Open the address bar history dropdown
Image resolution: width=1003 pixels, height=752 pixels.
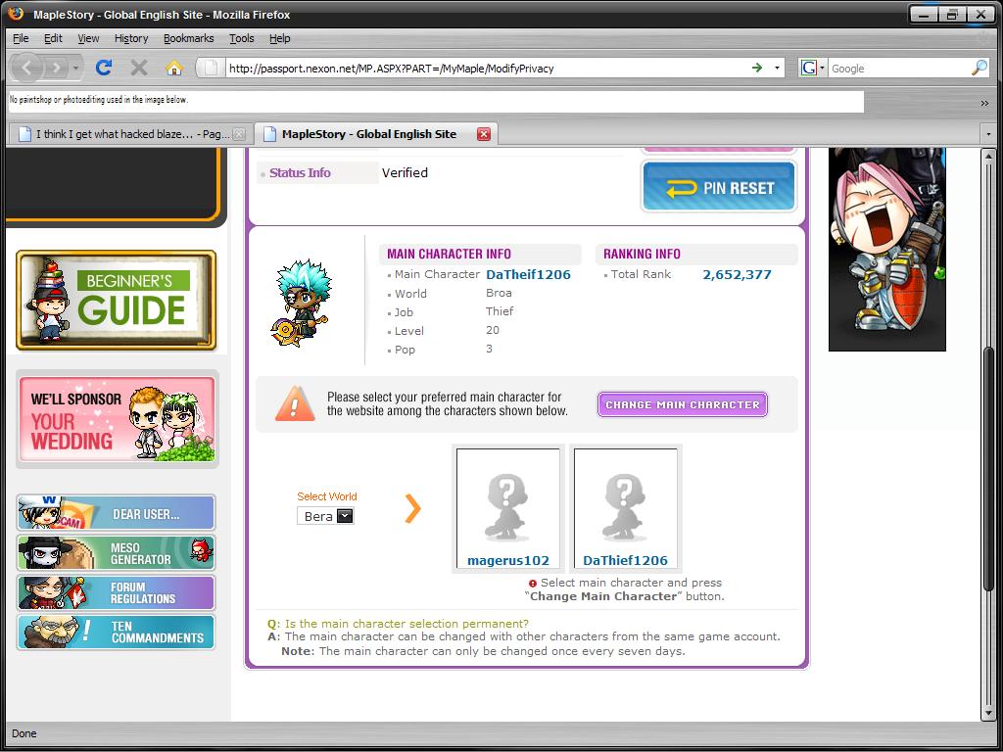[x=777, y=68]
